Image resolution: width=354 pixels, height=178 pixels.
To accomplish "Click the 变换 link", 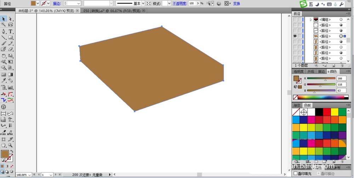I will tap(236, 4).
